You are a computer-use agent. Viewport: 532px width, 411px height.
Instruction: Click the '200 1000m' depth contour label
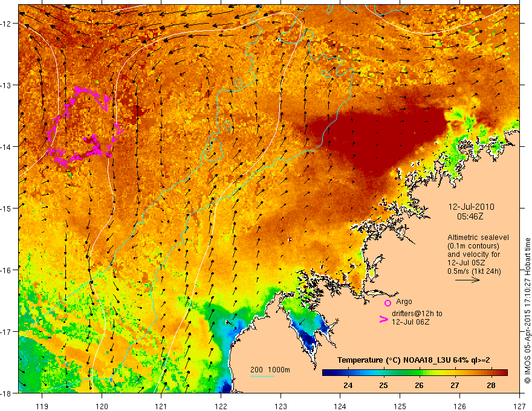(270, 370)
